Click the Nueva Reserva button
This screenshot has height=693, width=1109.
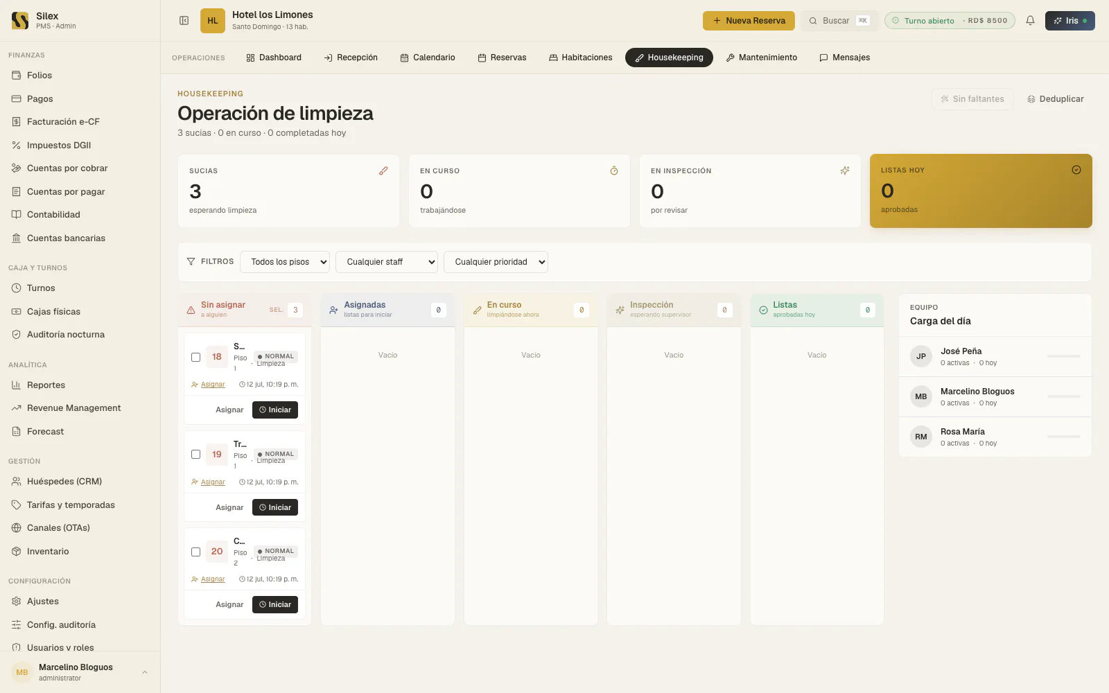(x=749, y=21)
